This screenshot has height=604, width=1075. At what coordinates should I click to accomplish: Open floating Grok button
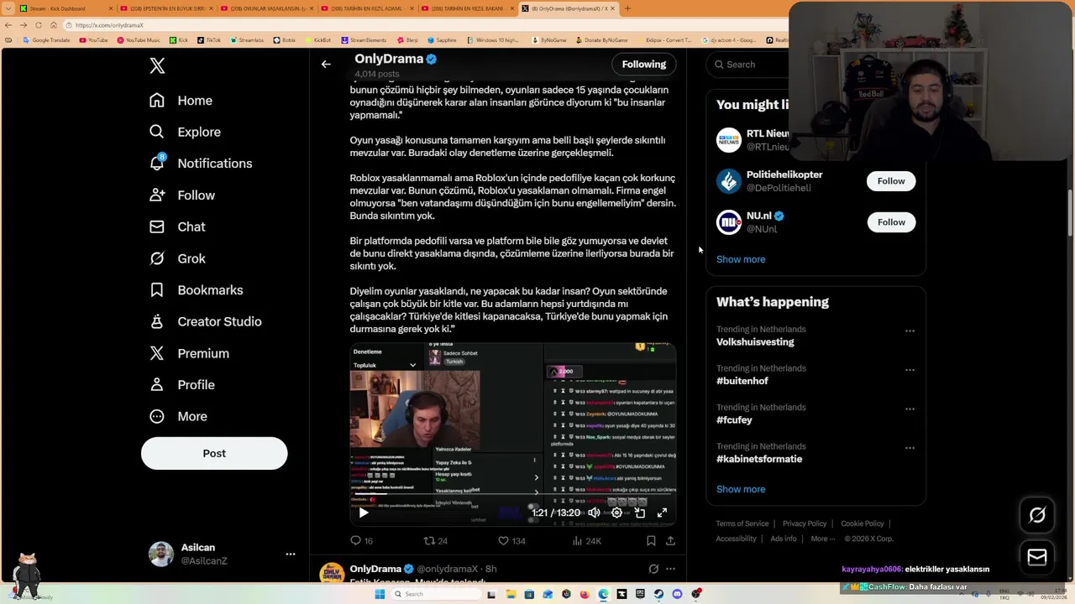pyautogui.click(x=1037, y=516)
